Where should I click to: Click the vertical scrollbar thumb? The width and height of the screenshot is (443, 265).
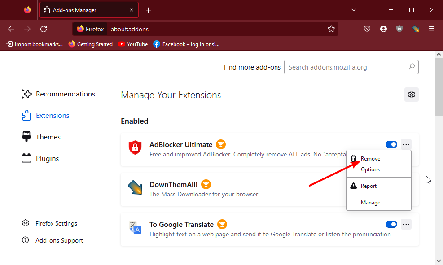click(x=439, y=87)
